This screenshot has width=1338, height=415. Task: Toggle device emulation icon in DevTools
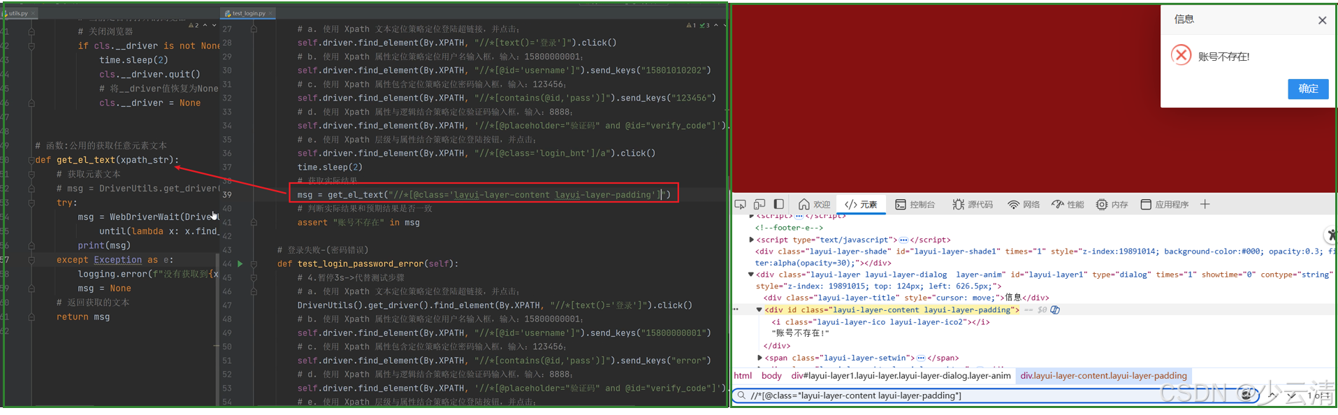point(759,204)
